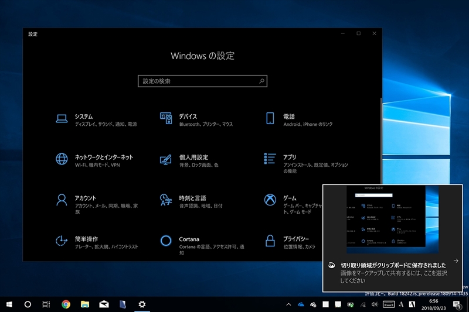Screen dimensions: 469x312
Task: Open the 時刻と言語 icon
Action: click(166, 200)
